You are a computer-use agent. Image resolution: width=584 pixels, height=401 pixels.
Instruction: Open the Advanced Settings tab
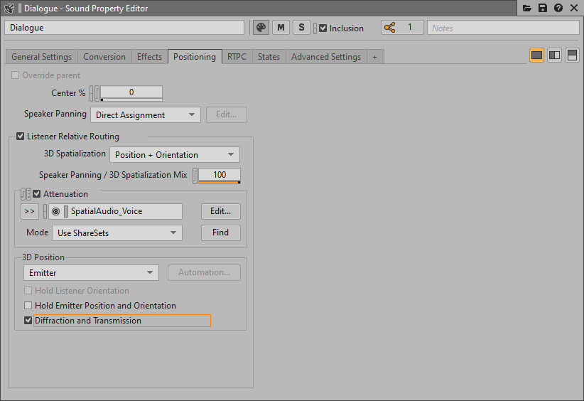[x=325, y=57]
